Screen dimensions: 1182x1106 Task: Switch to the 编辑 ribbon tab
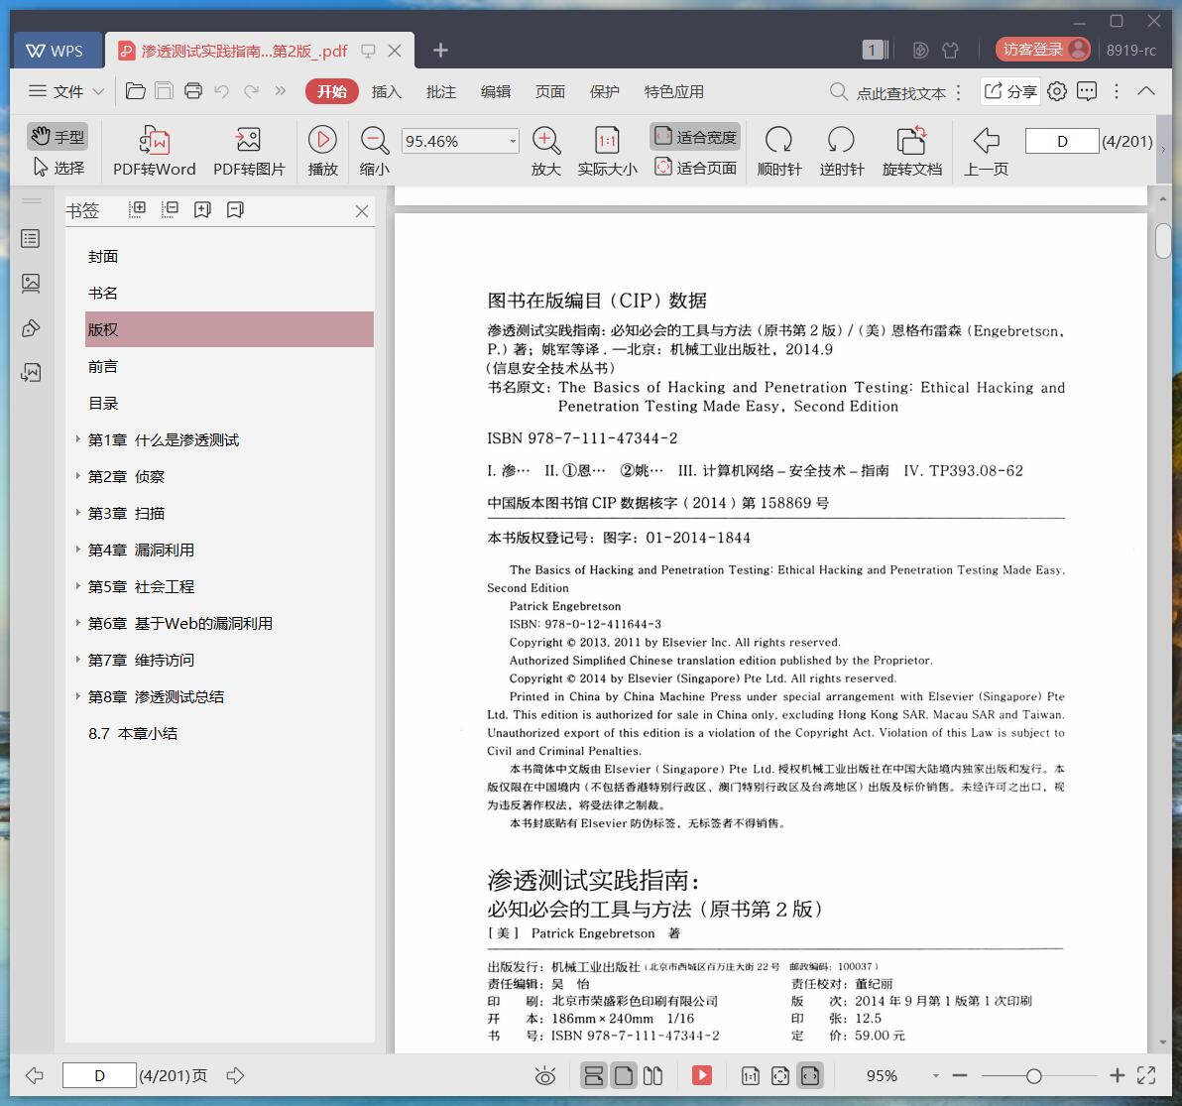click(495, 91)
